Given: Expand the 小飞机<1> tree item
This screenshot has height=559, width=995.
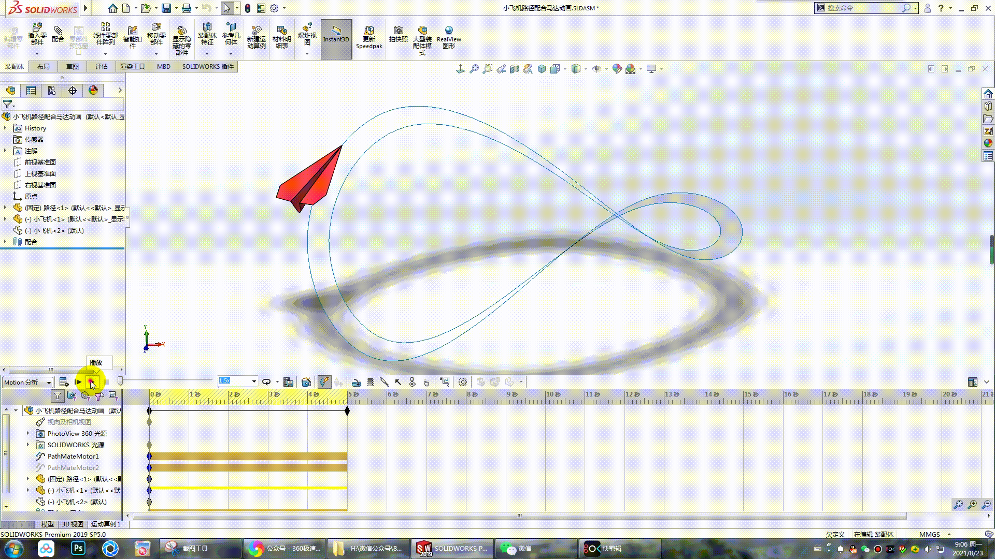Looking at the screenshot, I should pyautogui.click(x=6, y=218).
